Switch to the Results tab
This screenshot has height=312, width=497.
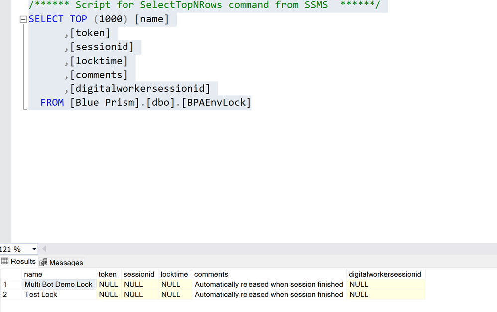[19, 262]
